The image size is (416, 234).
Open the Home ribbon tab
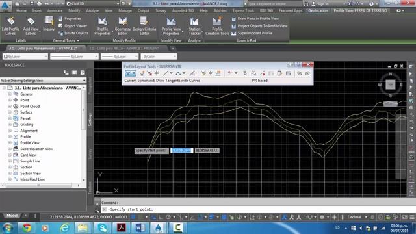coord(21,10)
